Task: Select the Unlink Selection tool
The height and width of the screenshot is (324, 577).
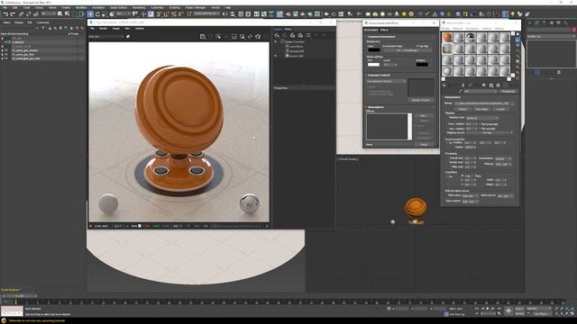Action: point(28,14)
